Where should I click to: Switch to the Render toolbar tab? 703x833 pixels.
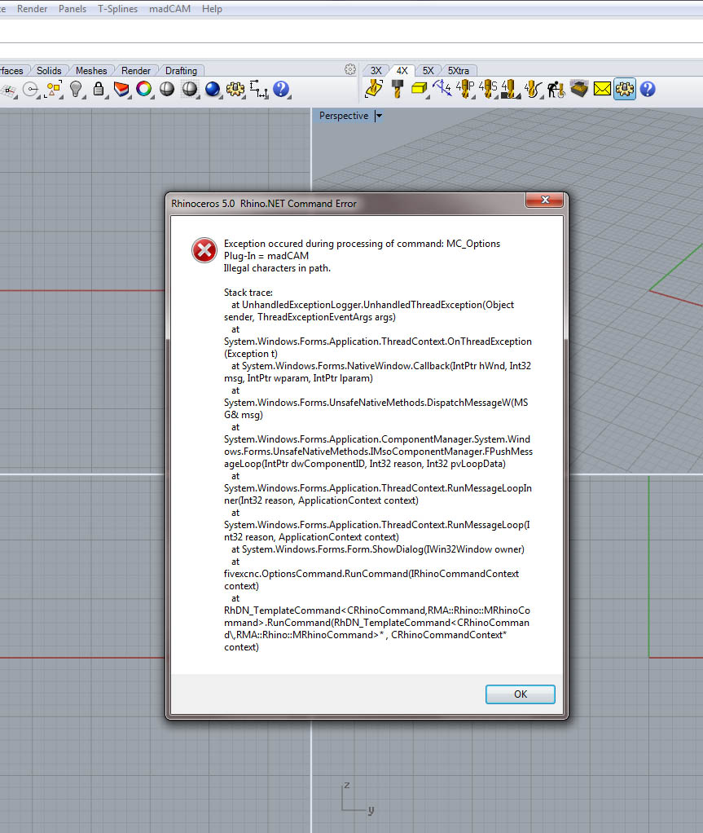(135, 71)
